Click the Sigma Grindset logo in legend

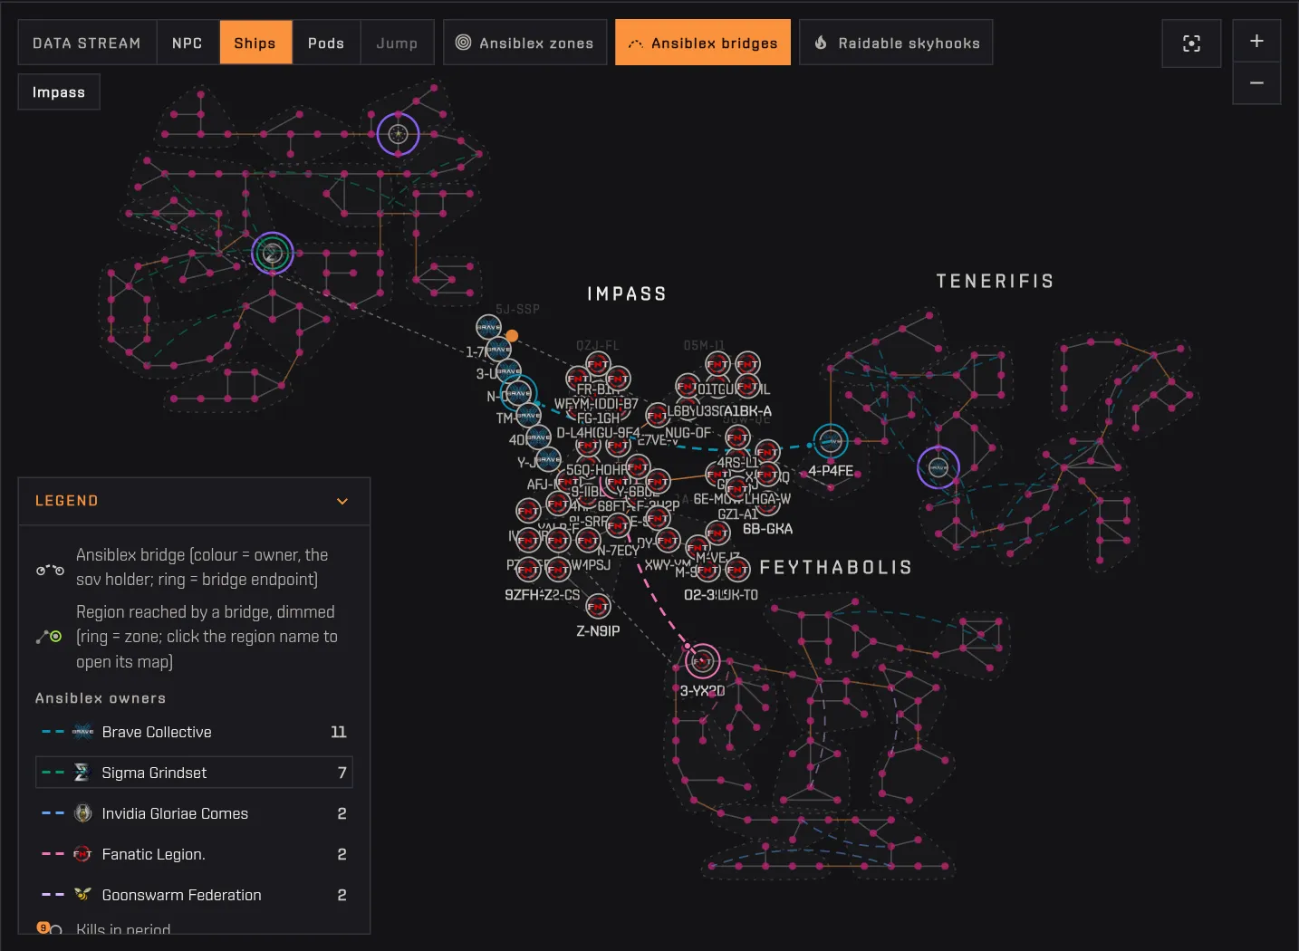coord(82,773)
